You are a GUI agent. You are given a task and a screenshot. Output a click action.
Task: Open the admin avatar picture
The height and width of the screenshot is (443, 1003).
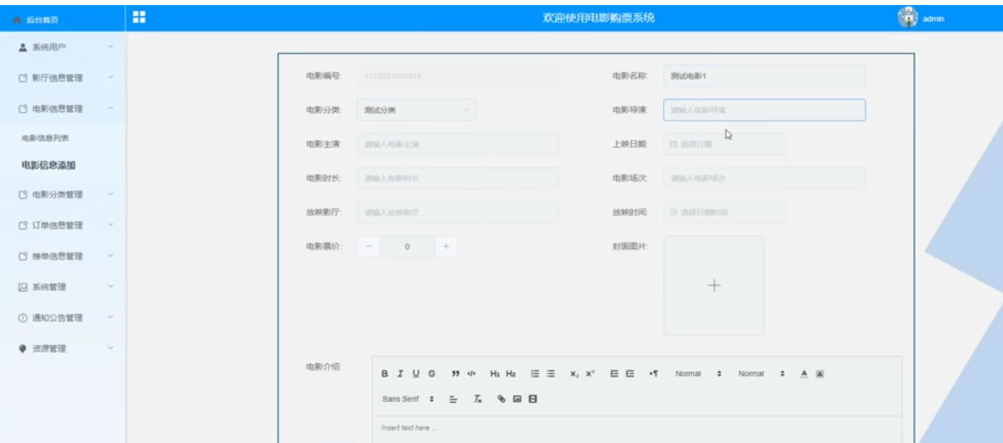[907, 18]
